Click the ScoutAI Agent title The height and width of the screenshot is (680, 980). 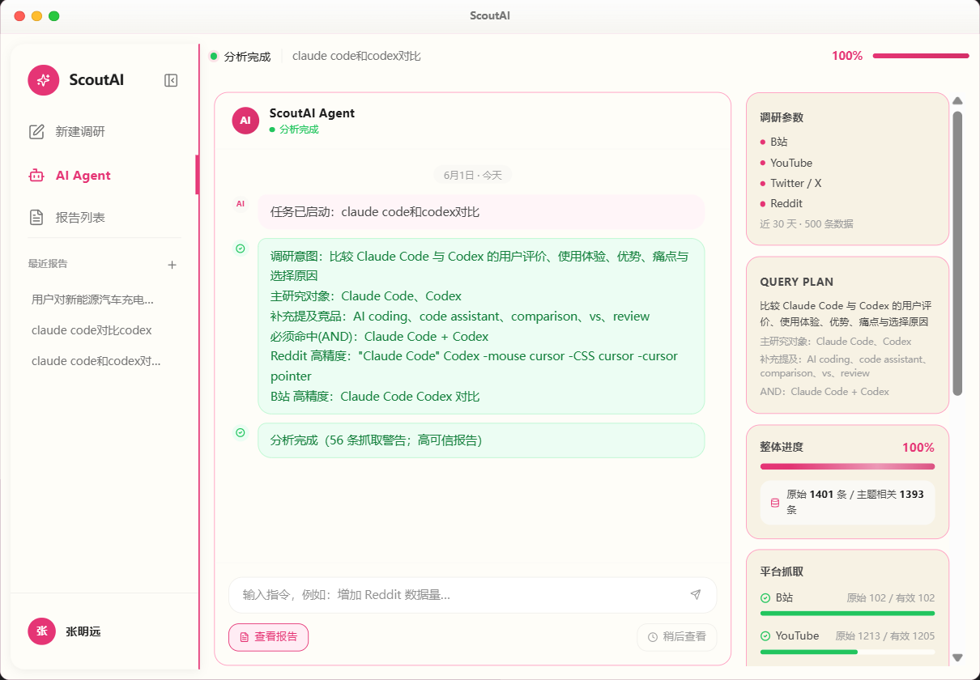(312, 113)
